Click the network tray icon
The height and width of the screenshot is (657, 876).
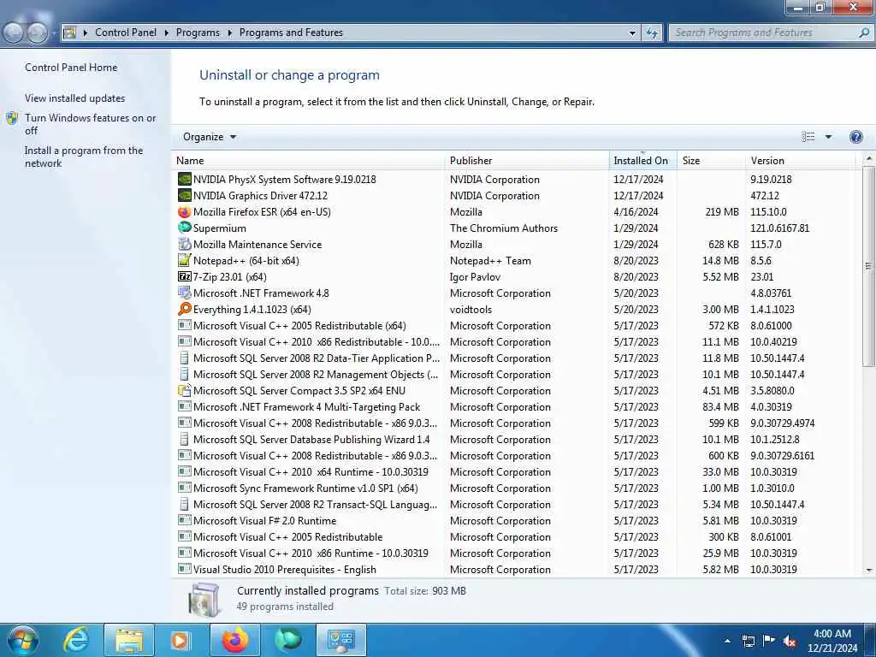748,641
